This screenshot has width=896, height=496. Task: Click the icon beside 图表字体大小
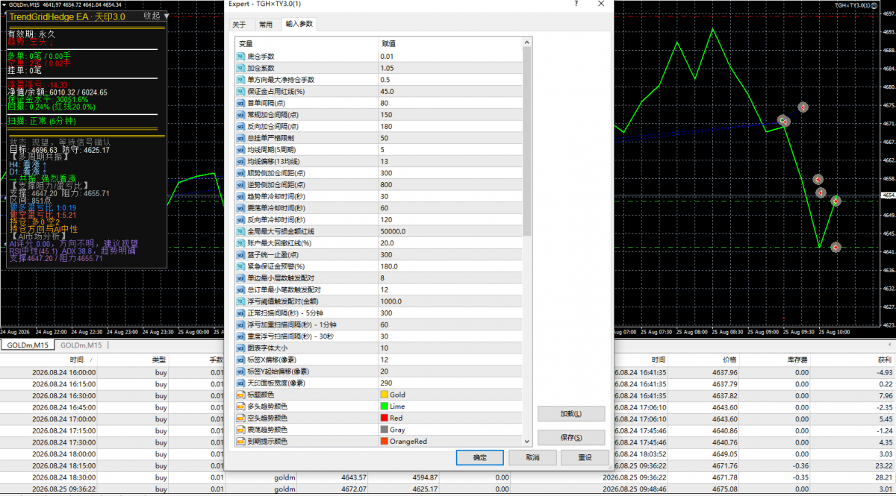click(240, 348)
